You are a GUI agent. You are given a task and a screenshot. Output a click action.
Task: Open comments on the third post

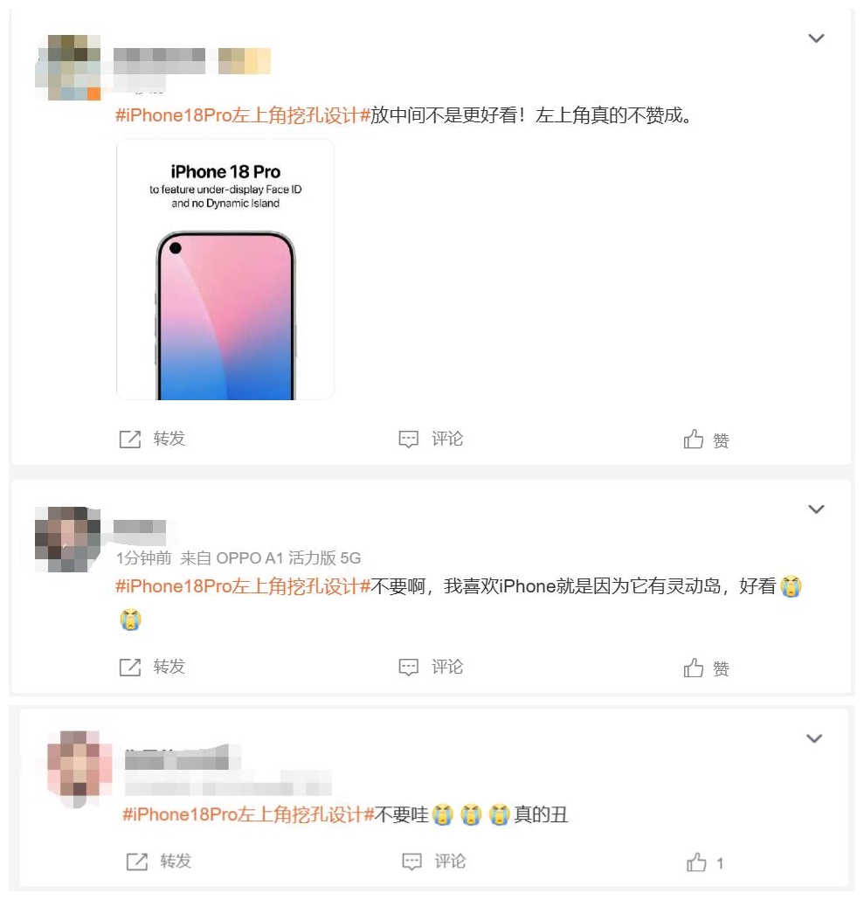coord(434,861)
